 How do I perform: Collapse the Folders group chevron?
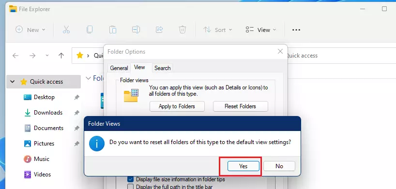tap(88, 78)
